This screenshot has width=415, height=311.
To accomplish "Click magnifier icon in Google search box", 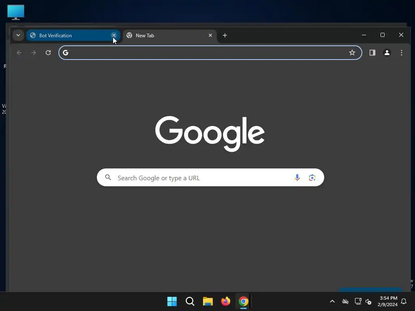I will click(x=108, y=177).
